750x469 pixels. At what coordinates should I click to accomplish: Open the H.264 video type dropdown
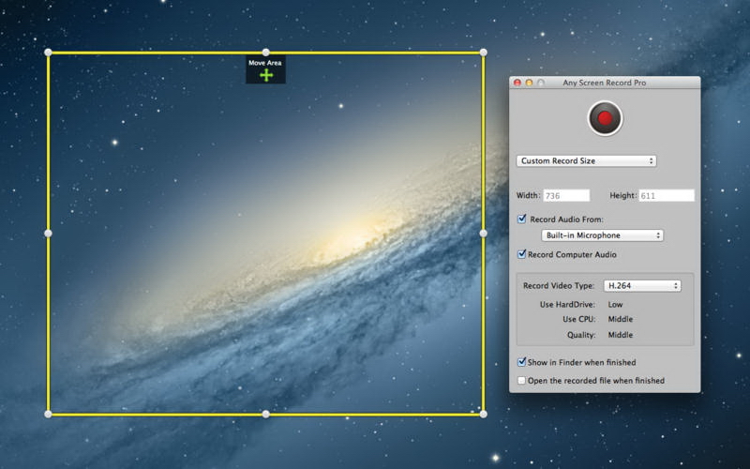click(641, 286)
